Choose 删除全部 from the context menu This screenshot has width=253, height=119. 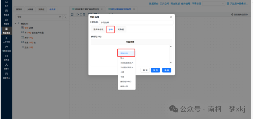pyautogui.click(x=127, y=87)
